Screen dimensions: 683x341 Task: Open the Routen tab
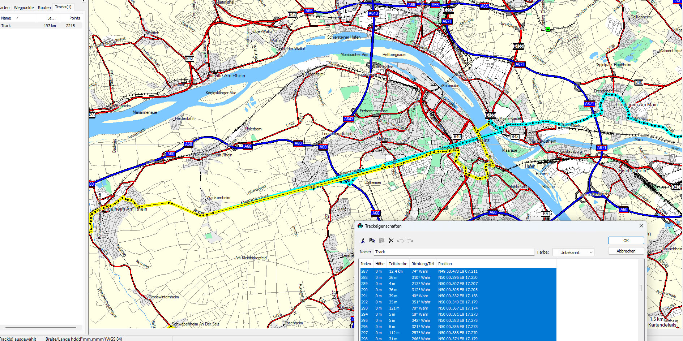(x=44, y=7)
